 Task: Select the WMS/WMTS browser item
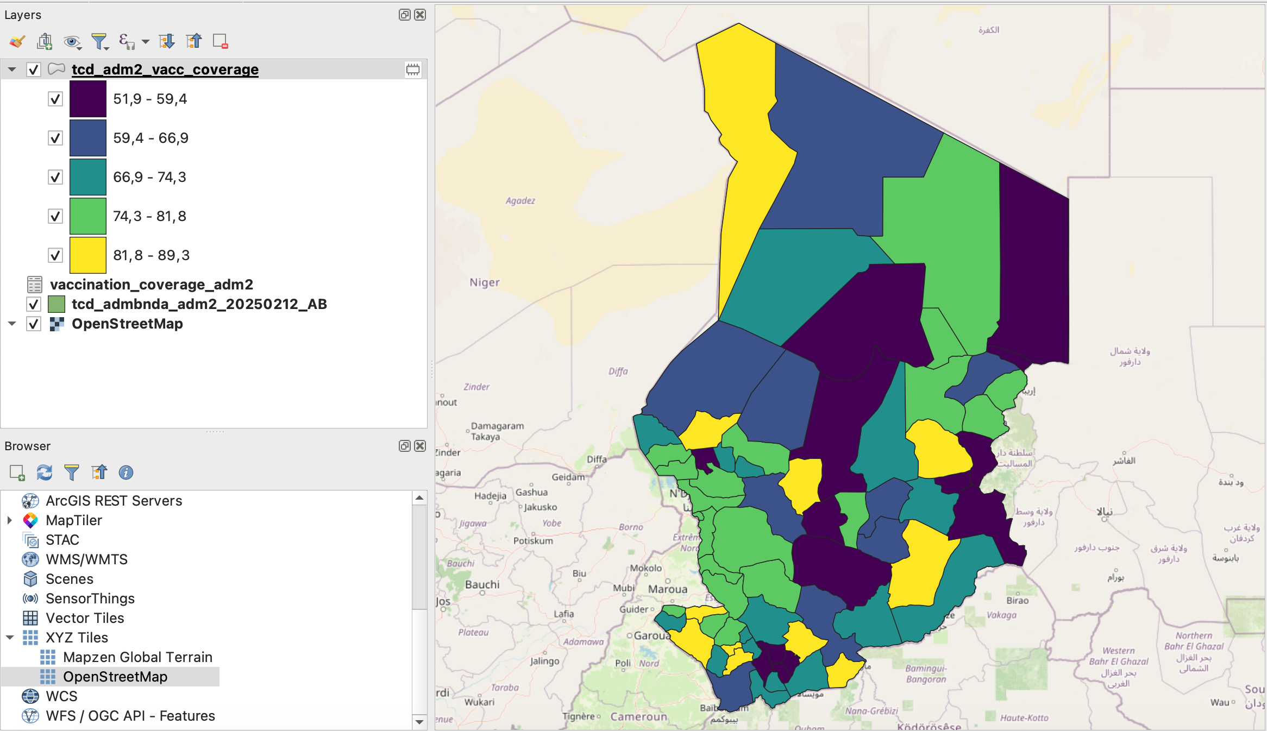(x=86, y=559)
